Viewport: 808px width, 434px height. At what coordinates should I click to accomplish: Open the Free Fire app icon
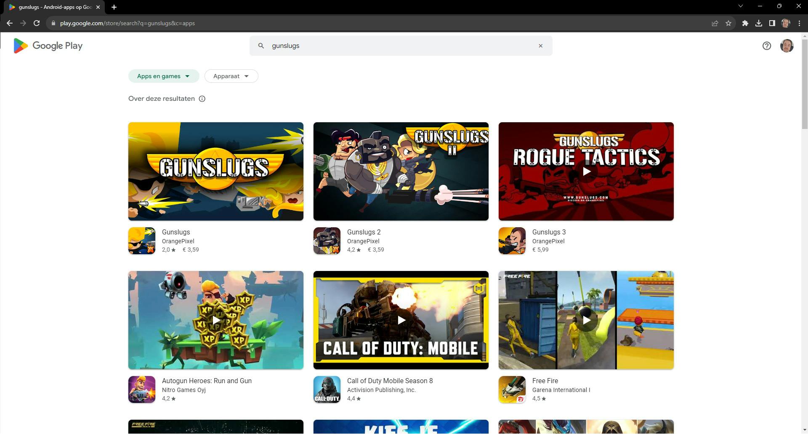tap(512, 389)
